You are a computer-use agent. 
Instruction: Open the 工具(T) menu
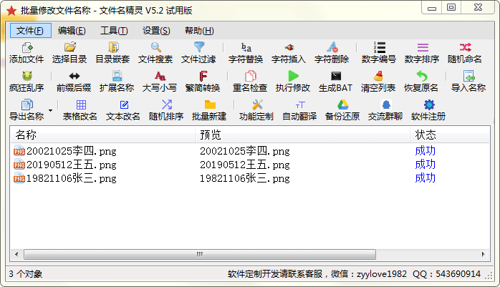114,31
